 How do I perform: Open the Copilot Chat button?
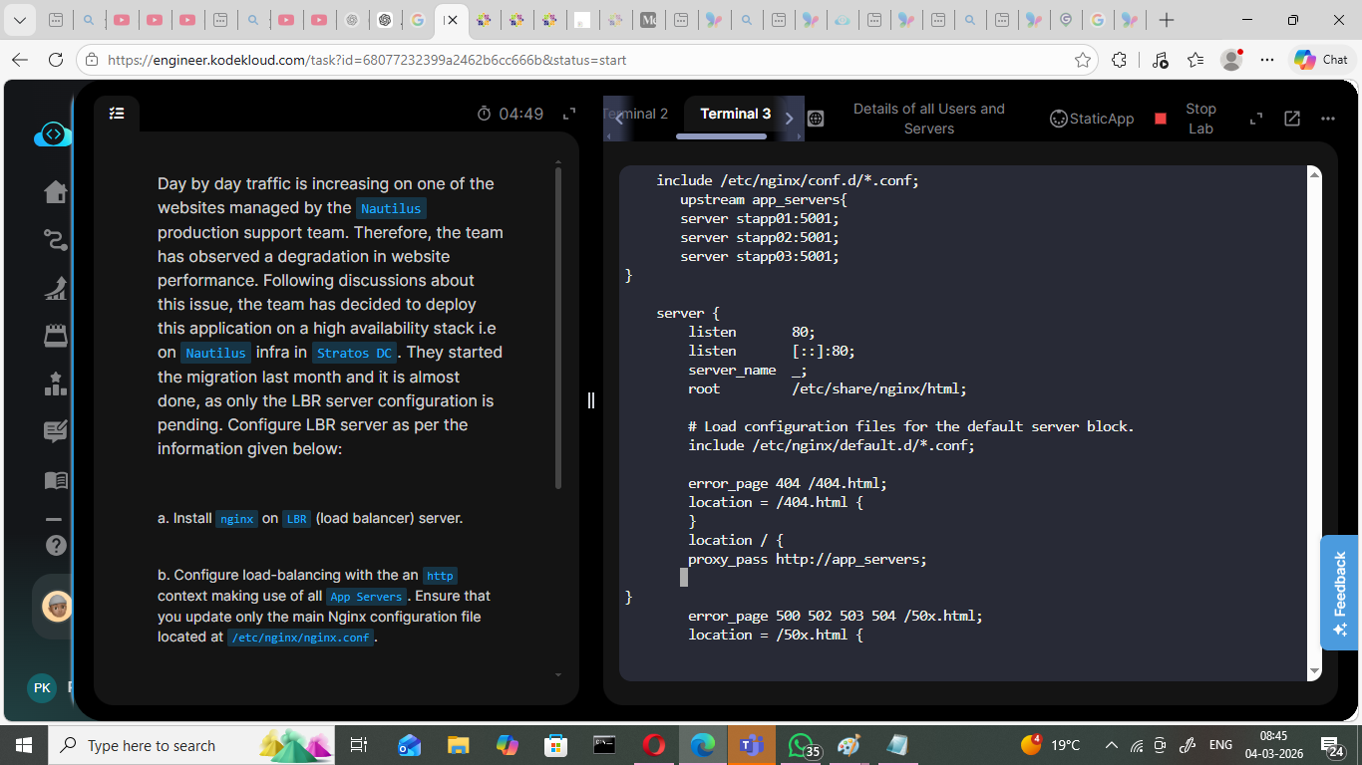1321,60
